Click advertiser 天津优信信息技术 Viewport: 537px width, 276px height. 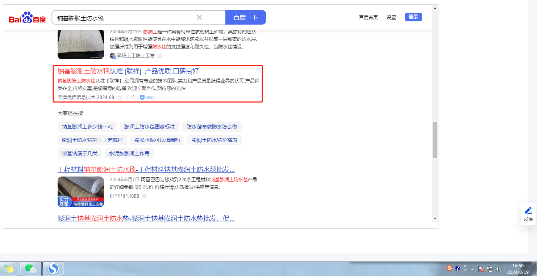(76, 97)
